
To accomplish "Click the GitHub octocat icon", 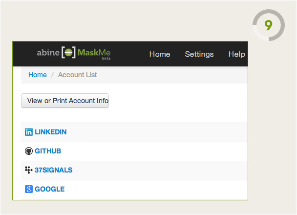I will 29,151.
